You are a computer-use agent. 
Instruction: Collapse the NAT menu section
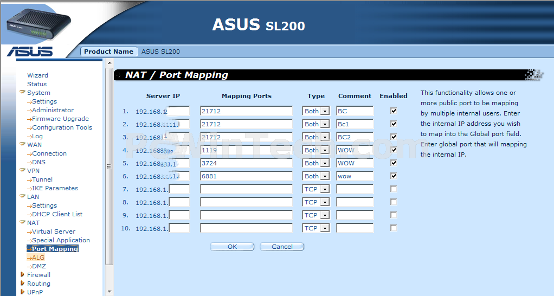pos(22,222)
